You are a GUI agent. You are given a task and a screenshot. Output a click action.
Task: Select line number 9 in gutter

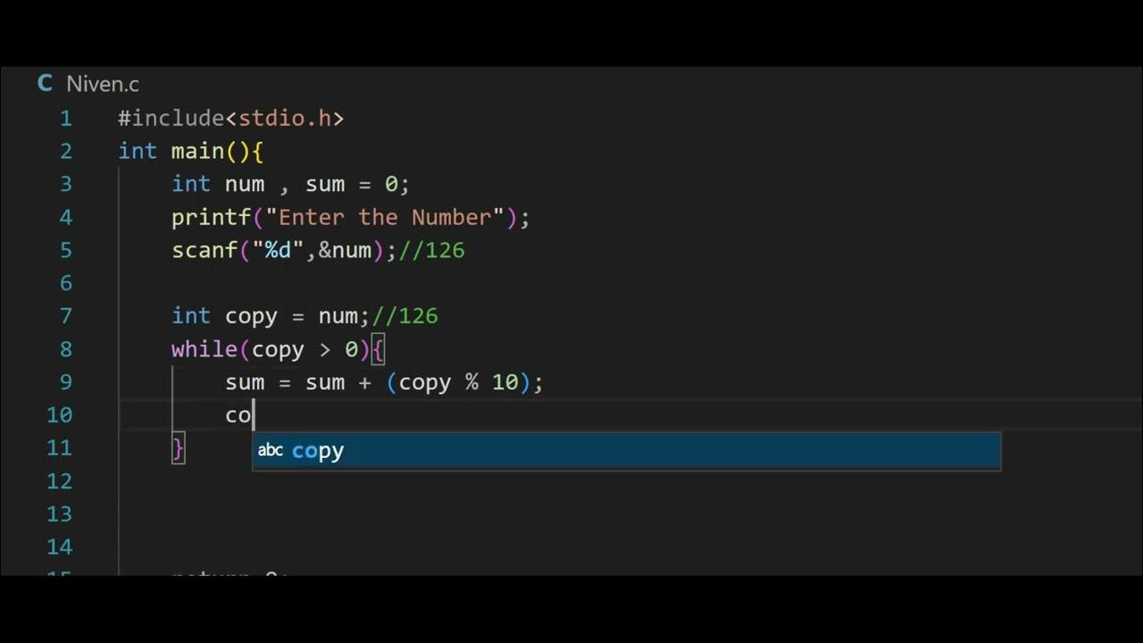point(65,382)
